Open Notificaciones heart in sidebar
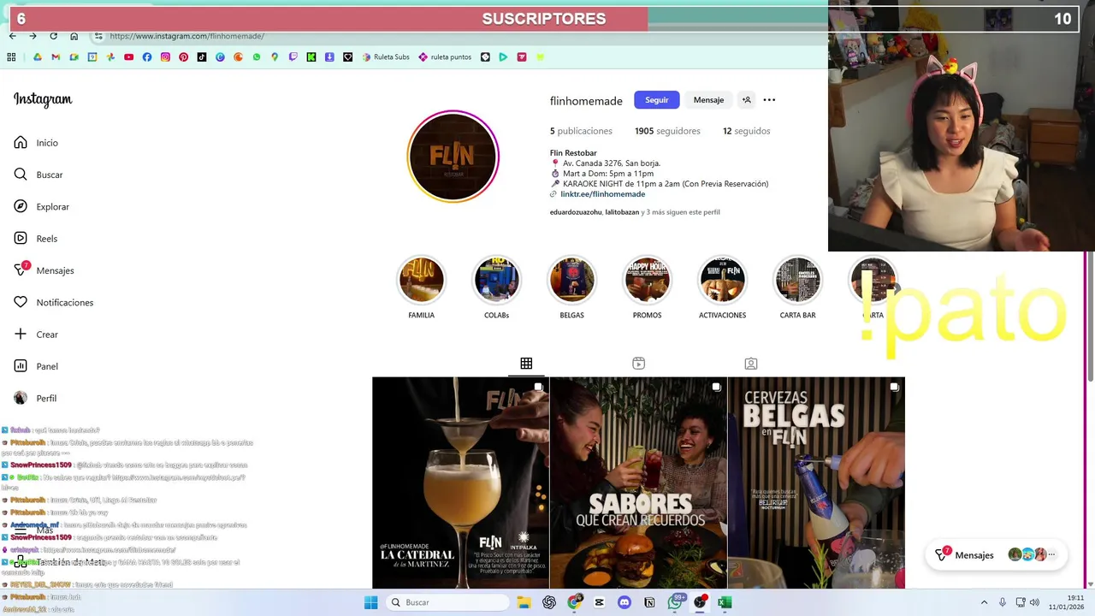The height and width of the screenshot is (616, 1095). (x=53, y=302)
